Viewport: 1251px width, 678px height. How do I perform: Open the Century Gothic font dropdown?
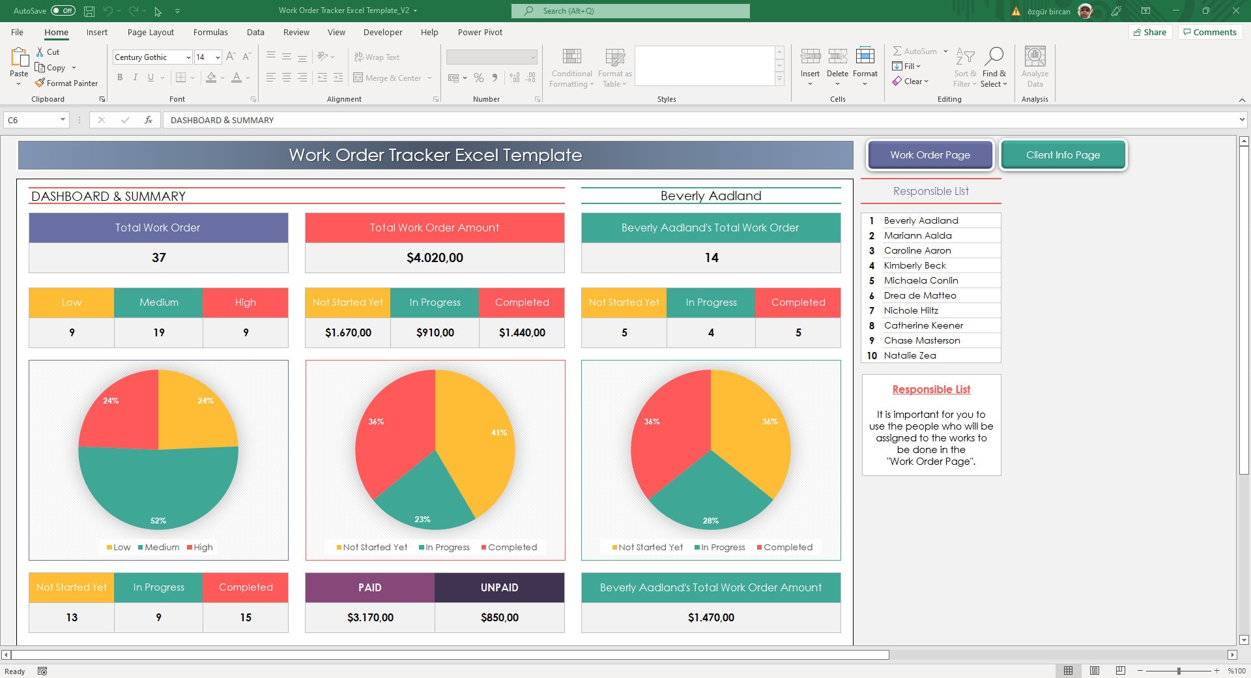point(187,57)
